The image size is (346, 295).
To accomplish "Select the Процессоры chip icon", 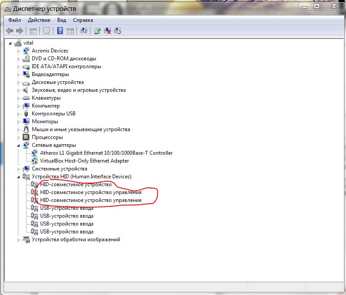I will pos(26,137).
